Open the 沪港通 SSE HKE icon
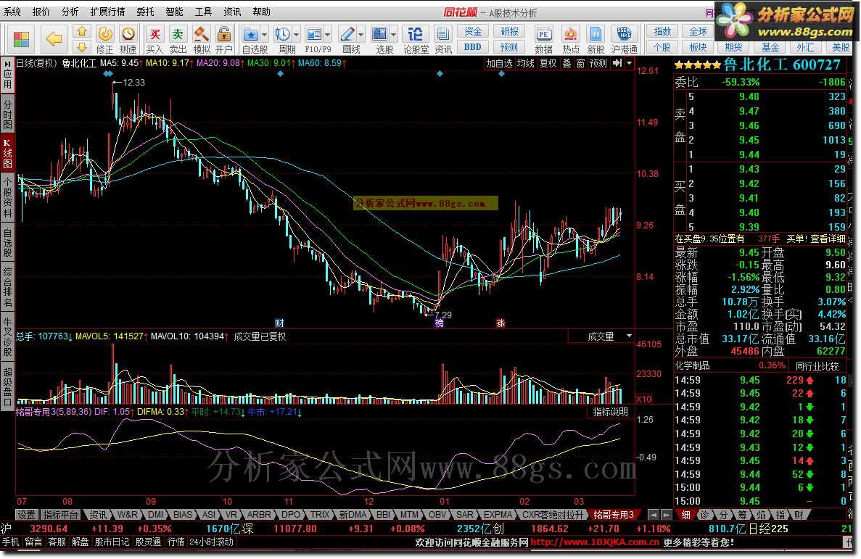This screenshot has width=861, height=559. (625, 40)
